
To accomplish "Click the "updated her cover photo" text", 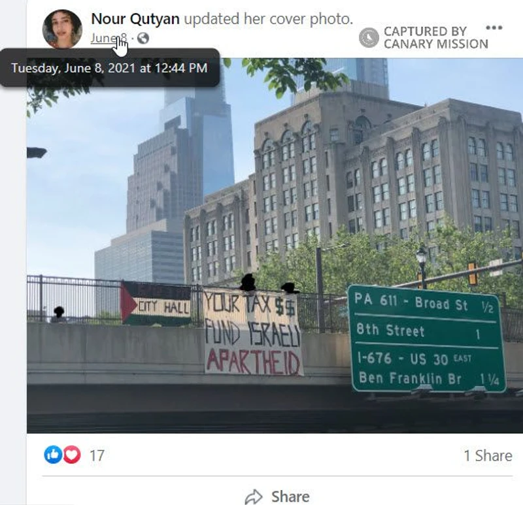I will point(268,19).
